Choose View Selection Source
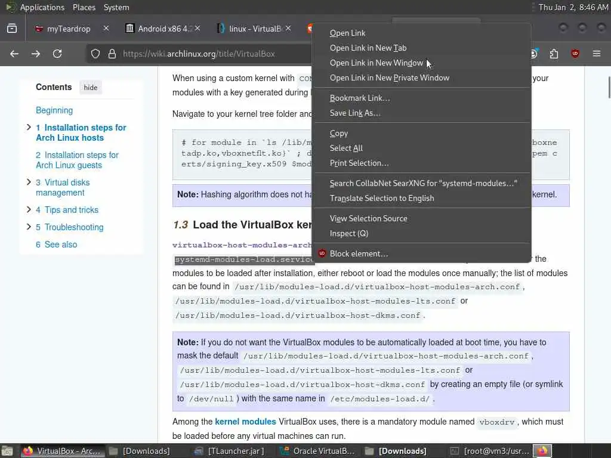611x458 pixels. click(x=422, y=218)
